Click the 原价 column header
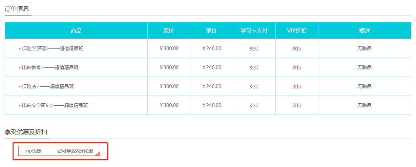Viewport: 416px width, 167px height. tap(169, 31)
